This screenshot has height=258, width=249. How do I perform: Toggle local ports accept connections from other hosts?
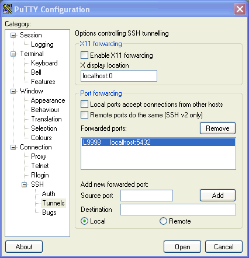[84, 104]
